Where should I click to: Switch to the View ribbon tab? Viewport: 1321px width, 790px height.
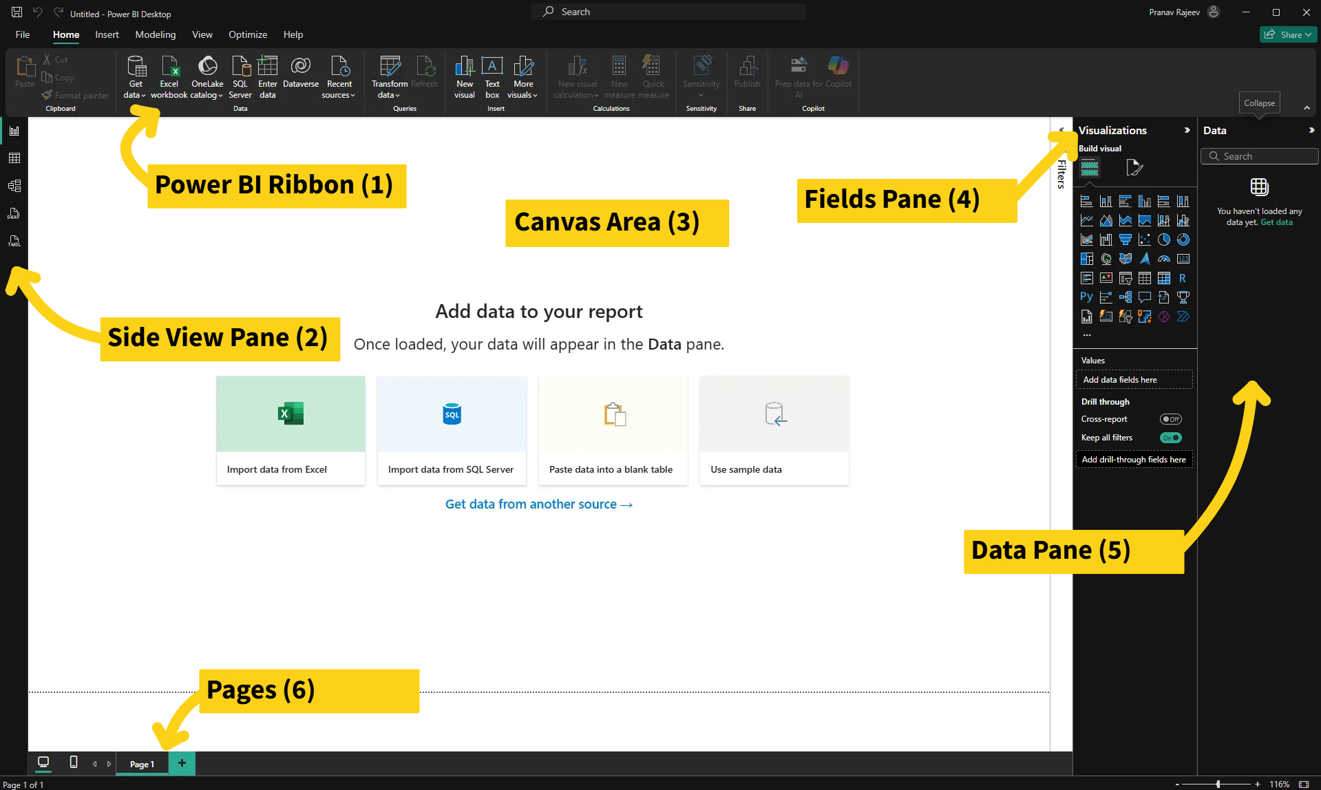coord(202,34)
